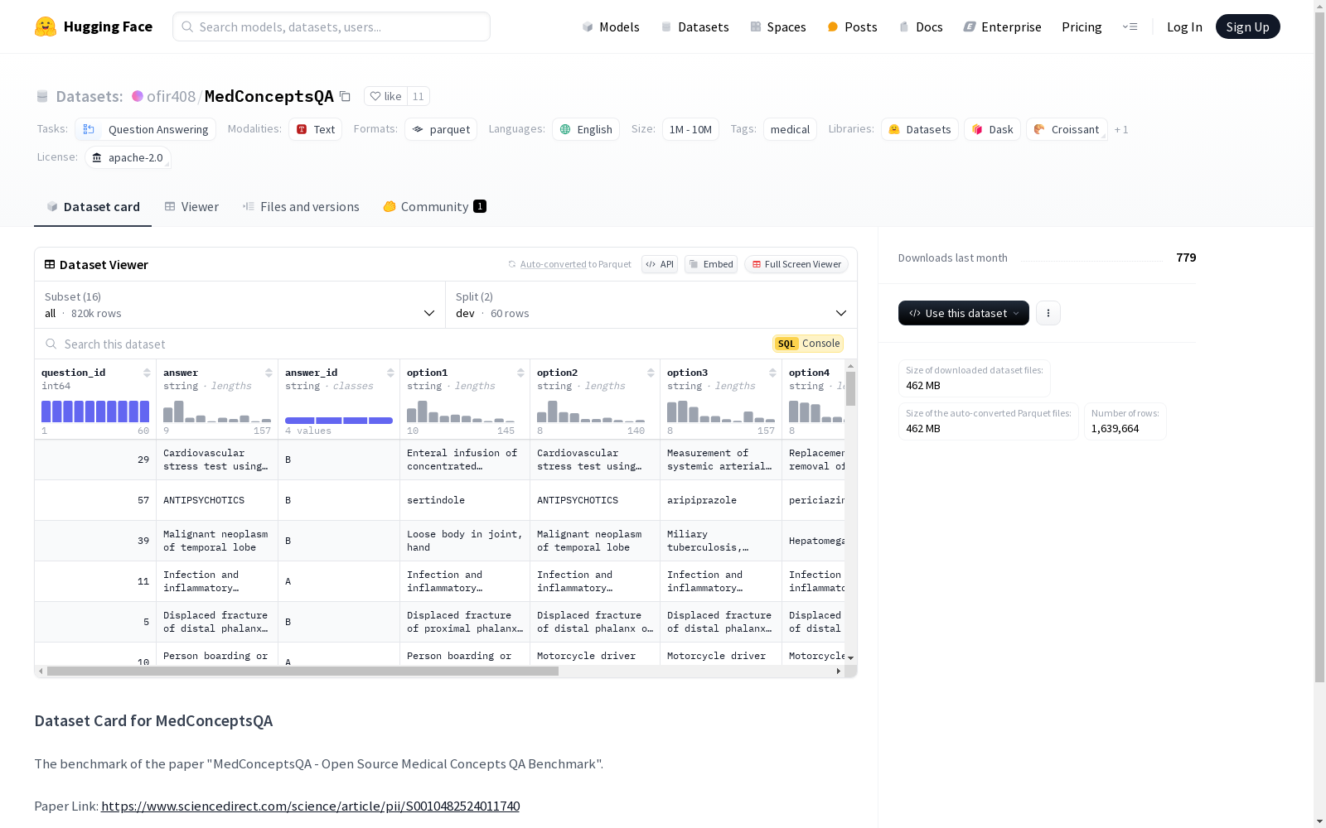
Task: Go to Spaces in navigation
Action: coord(777,26)
